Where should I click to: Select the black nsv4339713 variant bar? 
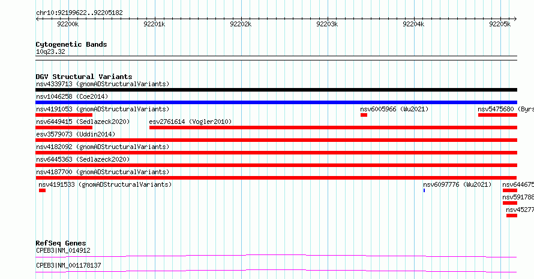(x=276, y=90)
